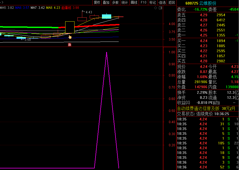Activate the 画线 drawing tool
This screenshot has height=170, width=239.
[134, 3]
